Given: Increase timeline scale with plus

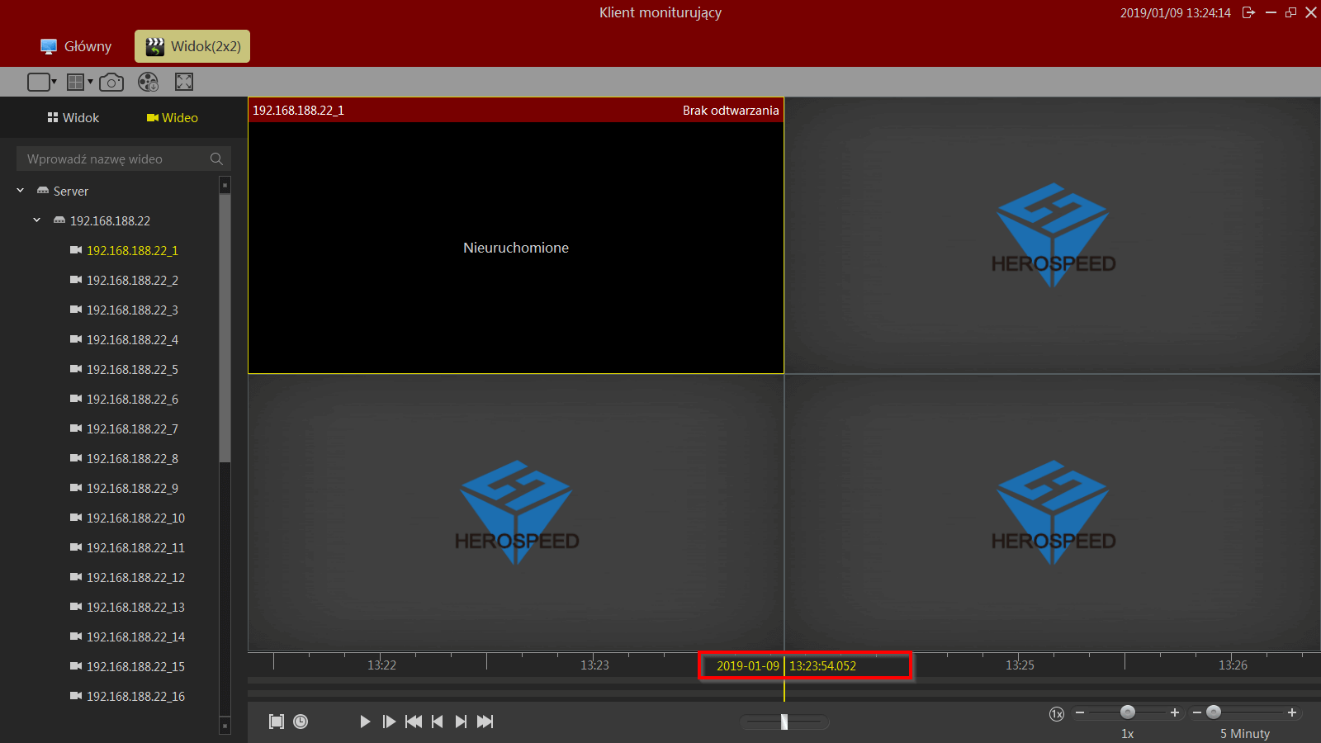Looking at the screenshot, I should tap(1292, 712).
